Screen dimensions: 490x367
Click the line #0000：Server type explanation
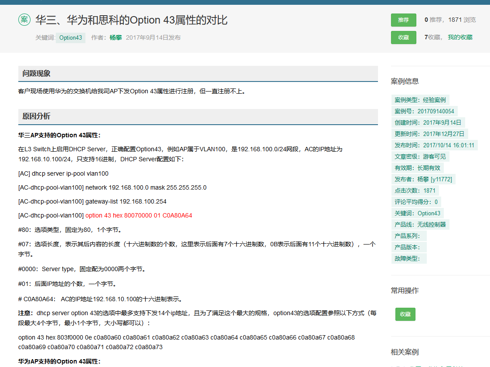[x=82, y=269]
